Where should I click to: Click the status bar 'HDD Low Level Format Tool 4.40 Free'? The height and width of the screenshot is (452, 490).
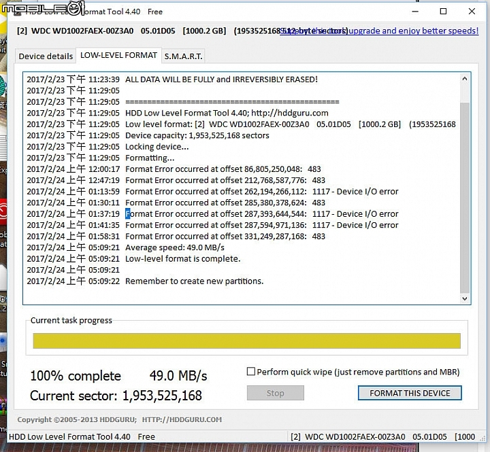(x=82, y=436)
